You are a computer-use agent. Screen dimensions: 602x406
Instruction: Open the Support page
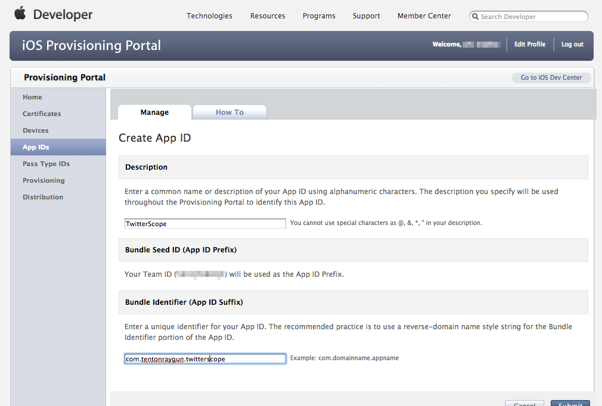(367, 15)
